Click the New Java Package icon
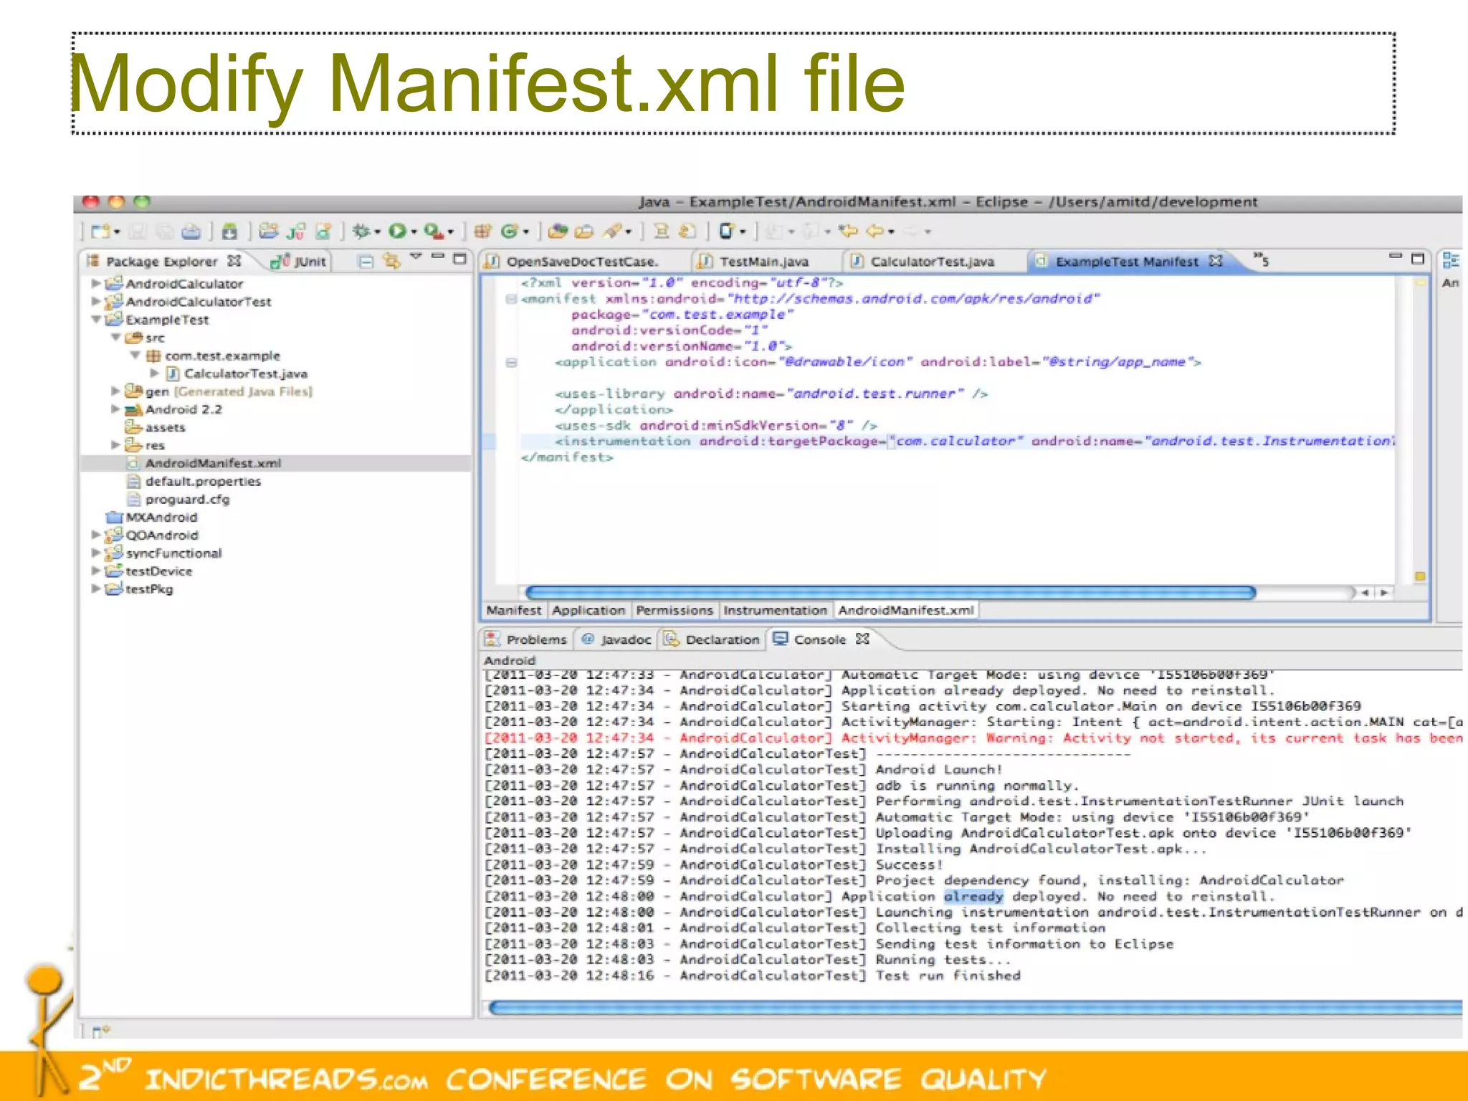Viewport: 1468px width, 1101px height. [x=482, y=231]
